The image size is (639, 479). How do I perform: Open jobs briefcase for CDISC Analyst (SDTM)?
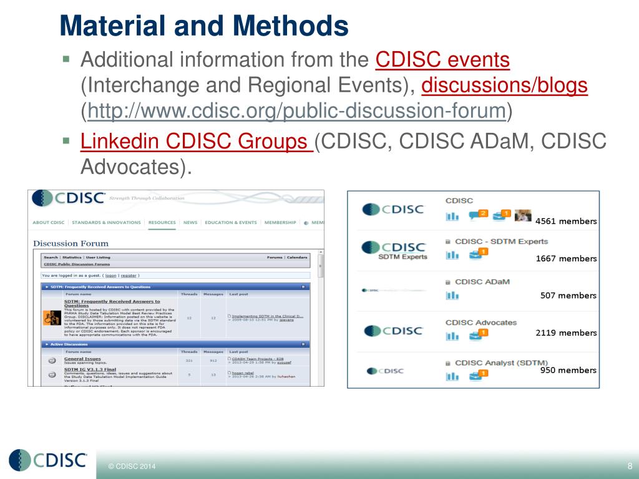pos(479,375)
